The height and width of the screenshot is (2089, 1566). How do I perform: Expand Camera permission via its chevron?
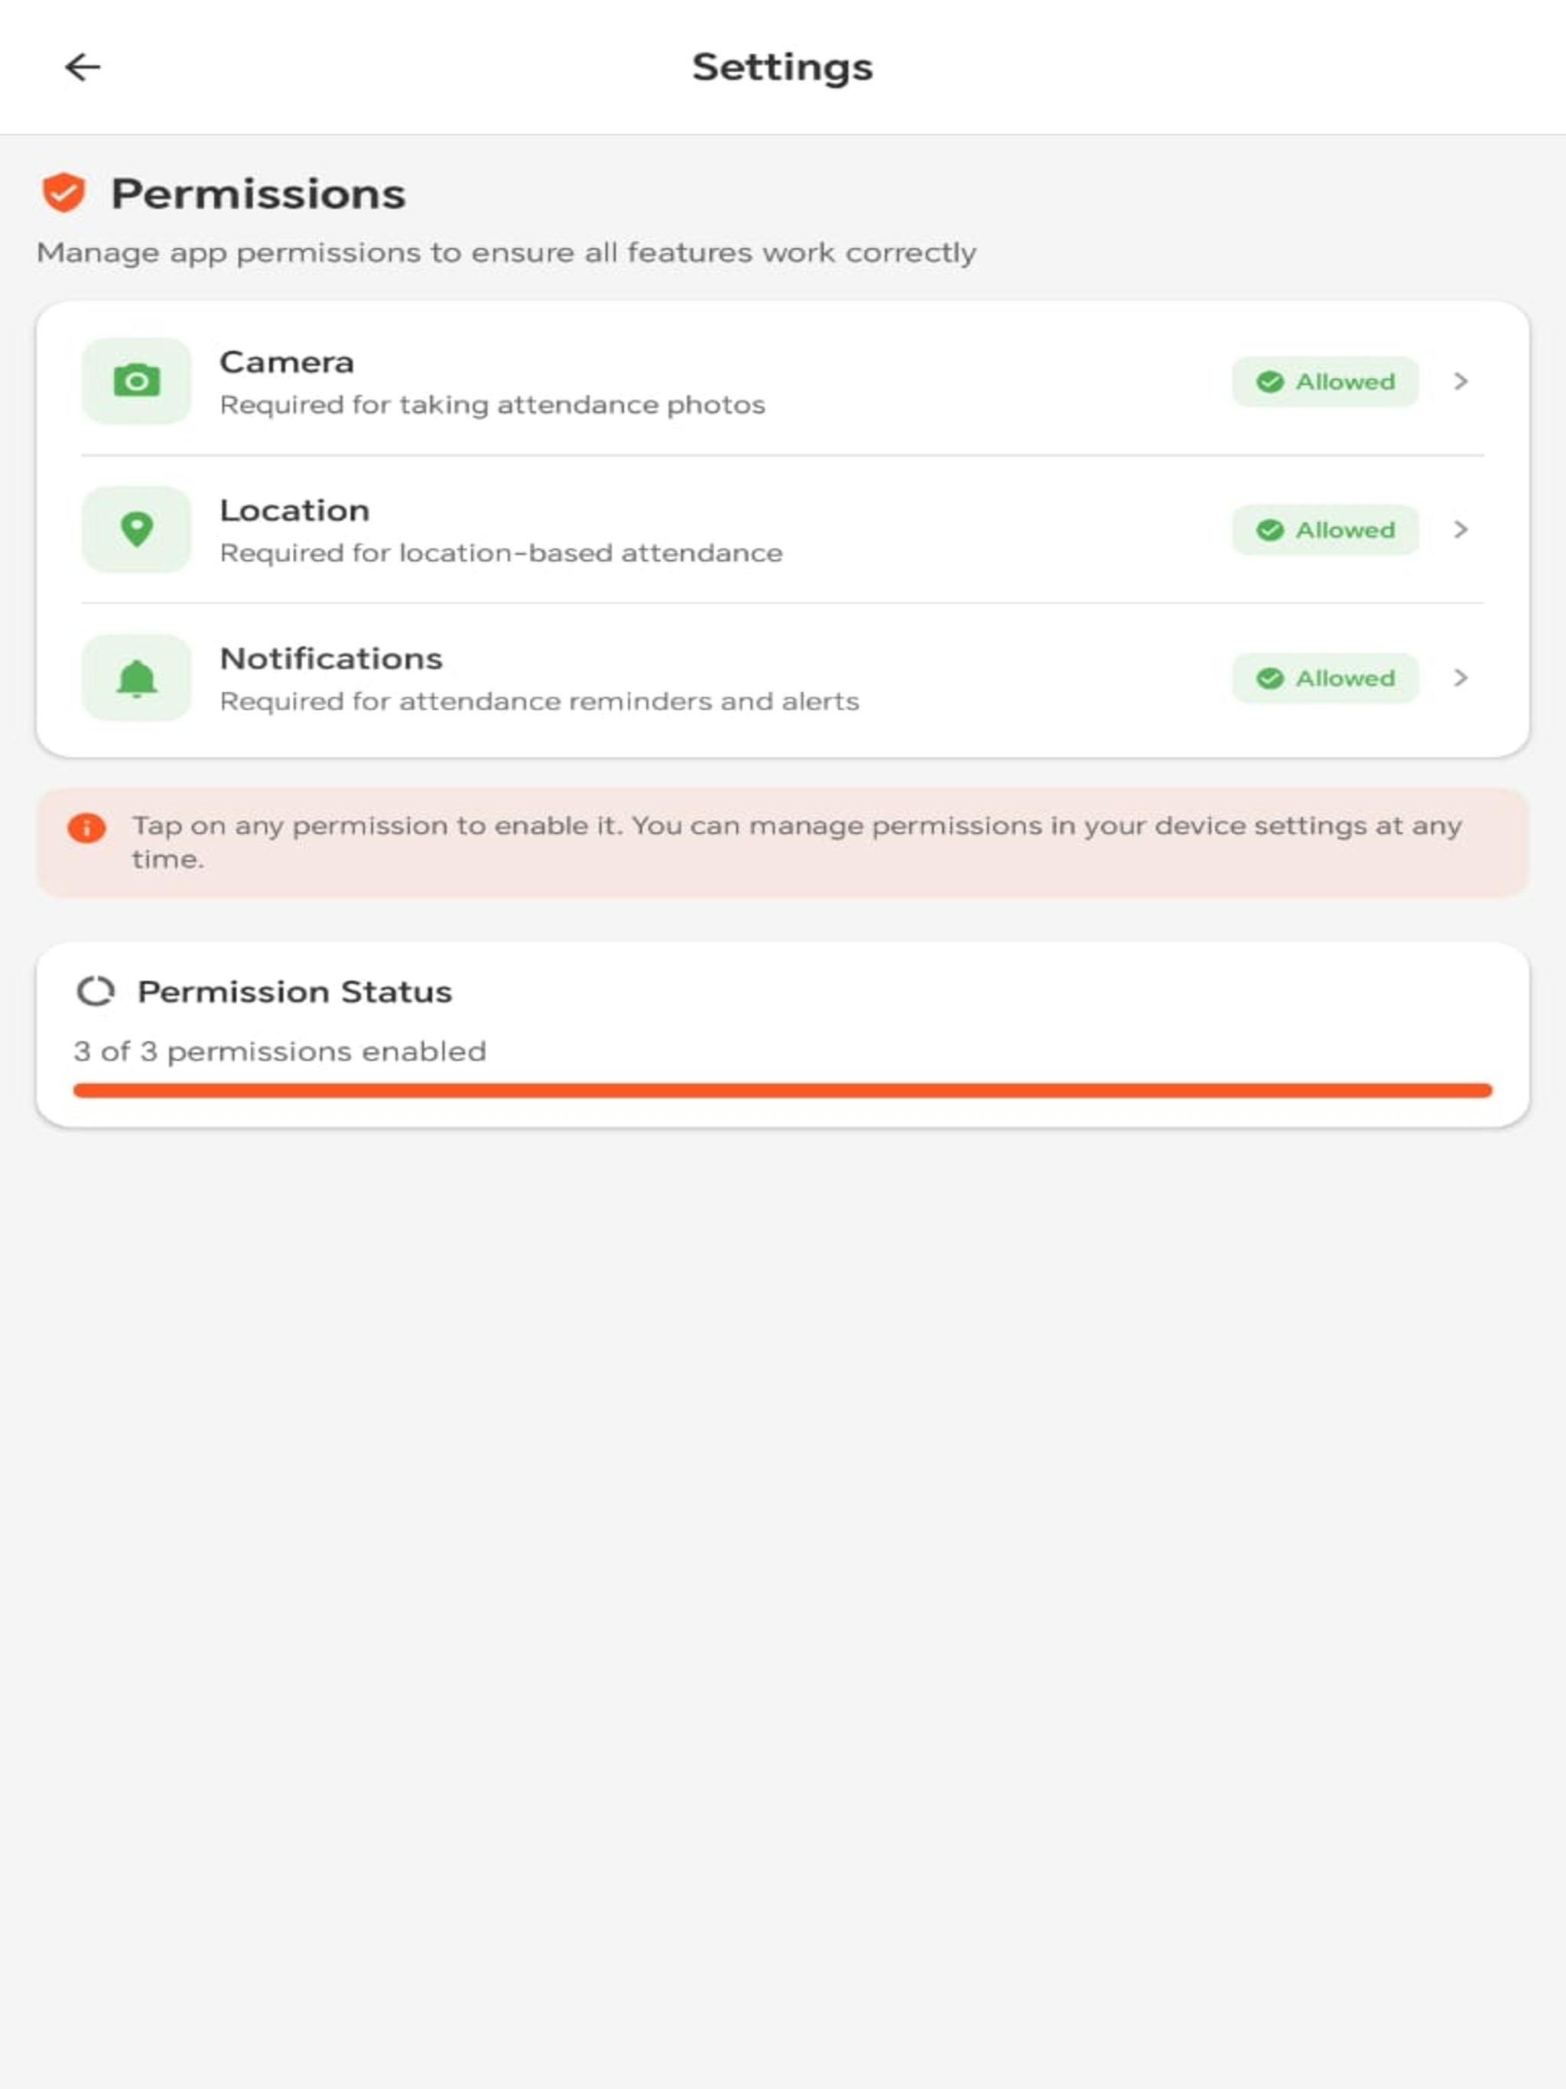(x=1461, y=382)
